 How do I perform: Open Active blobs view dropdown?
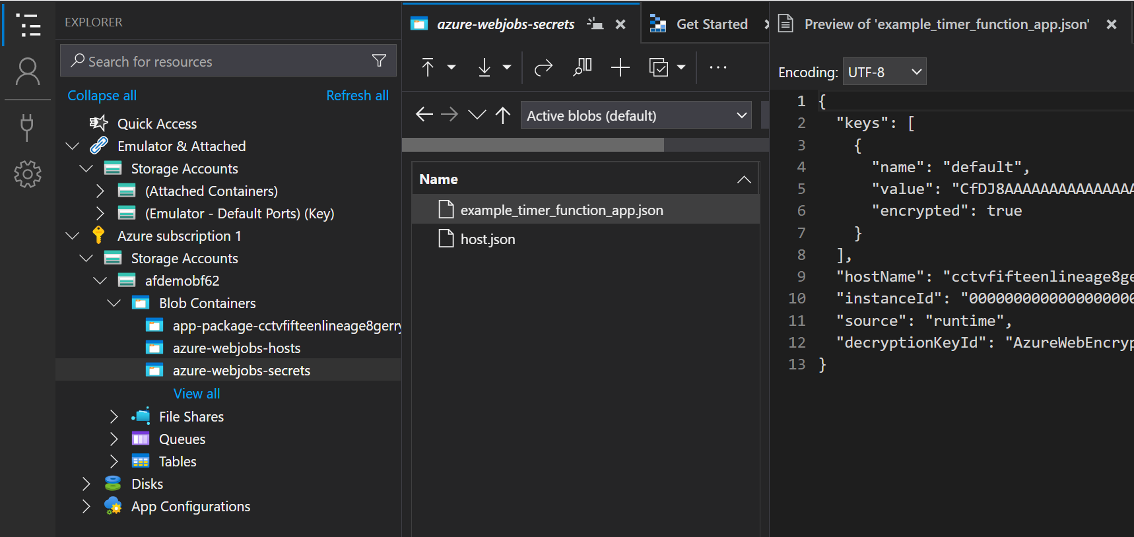636,115
